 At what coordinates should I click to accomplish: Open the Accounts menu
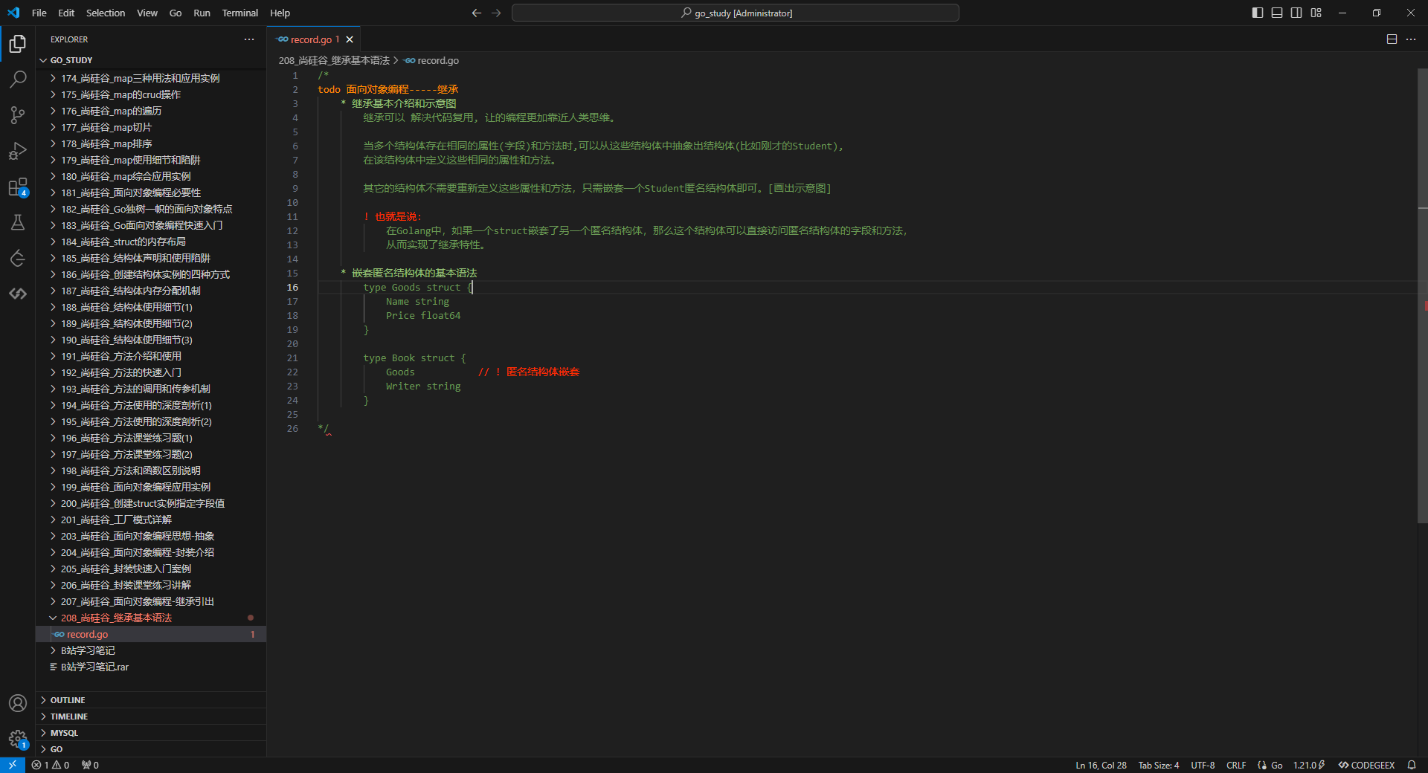[18, 703]
